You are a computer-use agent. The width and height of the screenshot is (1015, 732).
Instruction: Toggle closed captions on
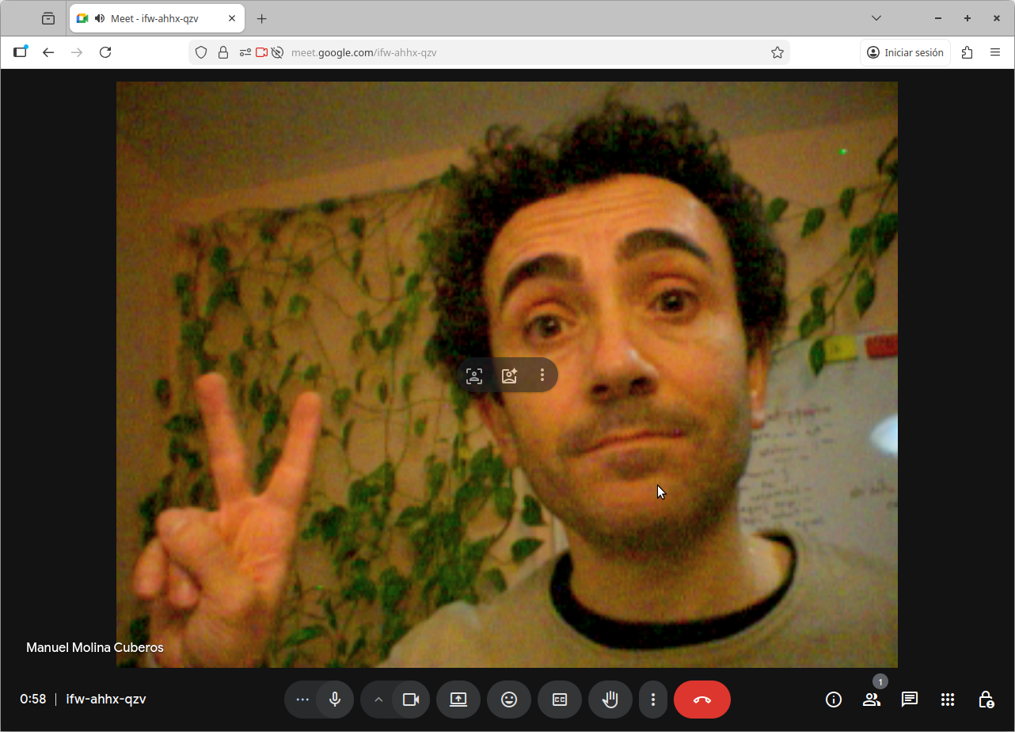560,700
